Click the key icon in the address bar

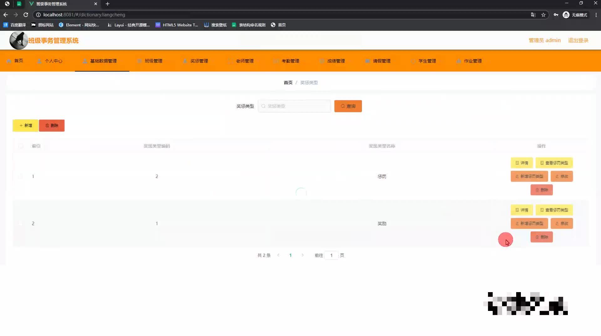tap(556, 15)
